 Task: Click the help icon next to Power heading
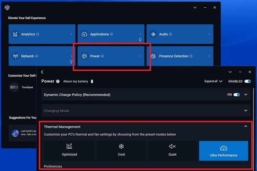tap(58, 82)
